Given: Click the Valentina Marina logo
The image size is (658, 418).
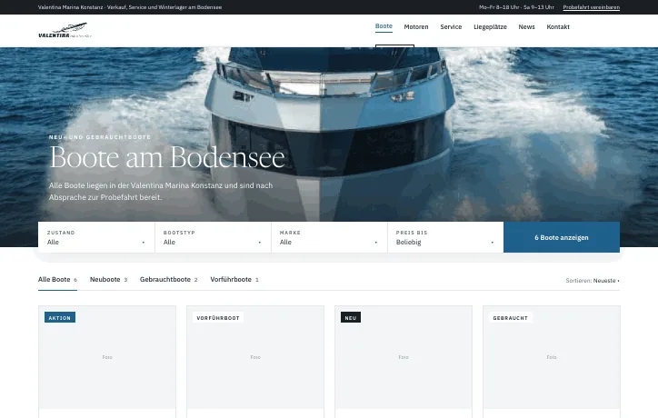Looking at the screenshot, I should (x=65, y=30).
